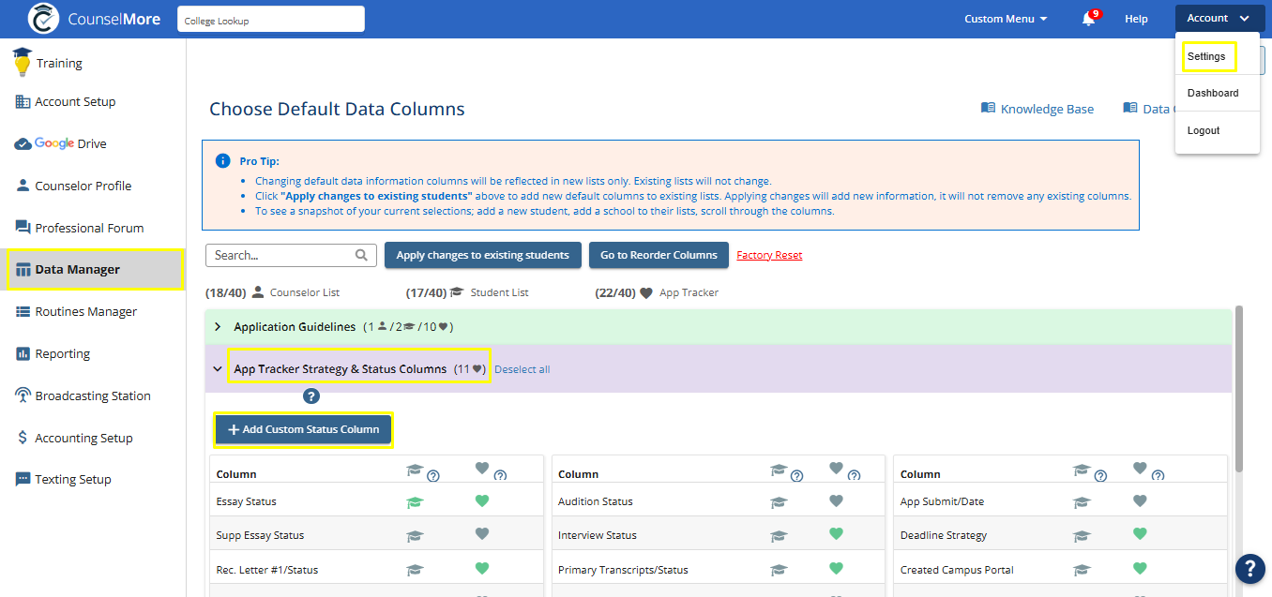Click the Factory Reset link
1272x597 pixels.
click(x=769, y=255)
